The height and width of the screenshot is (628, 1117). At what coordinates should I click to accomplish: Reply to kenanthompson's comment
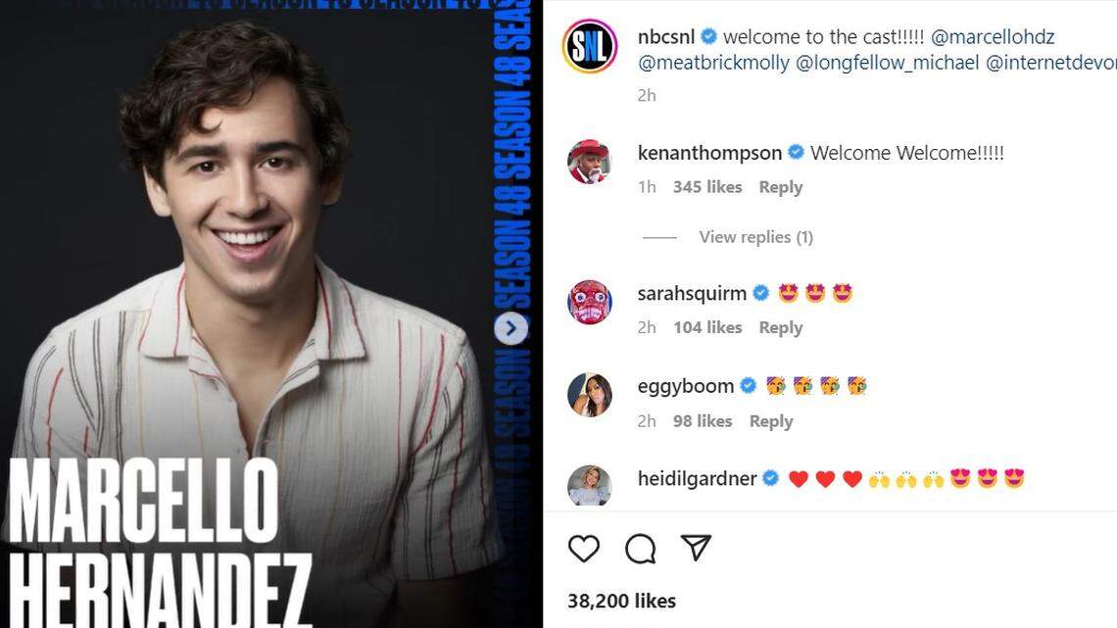780,186
